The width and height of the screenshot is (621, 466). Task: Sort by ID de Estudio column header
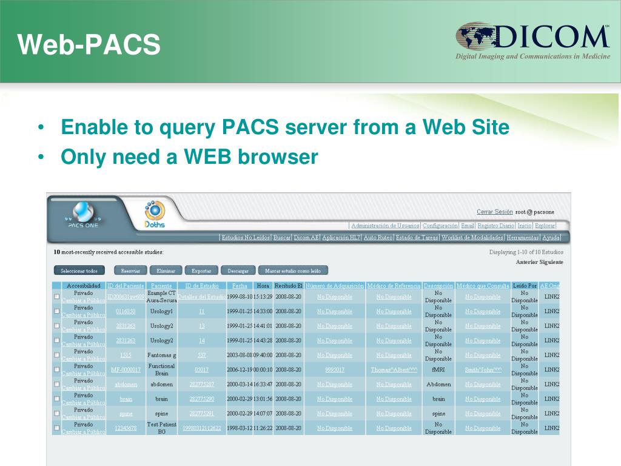tap(201, 286)
